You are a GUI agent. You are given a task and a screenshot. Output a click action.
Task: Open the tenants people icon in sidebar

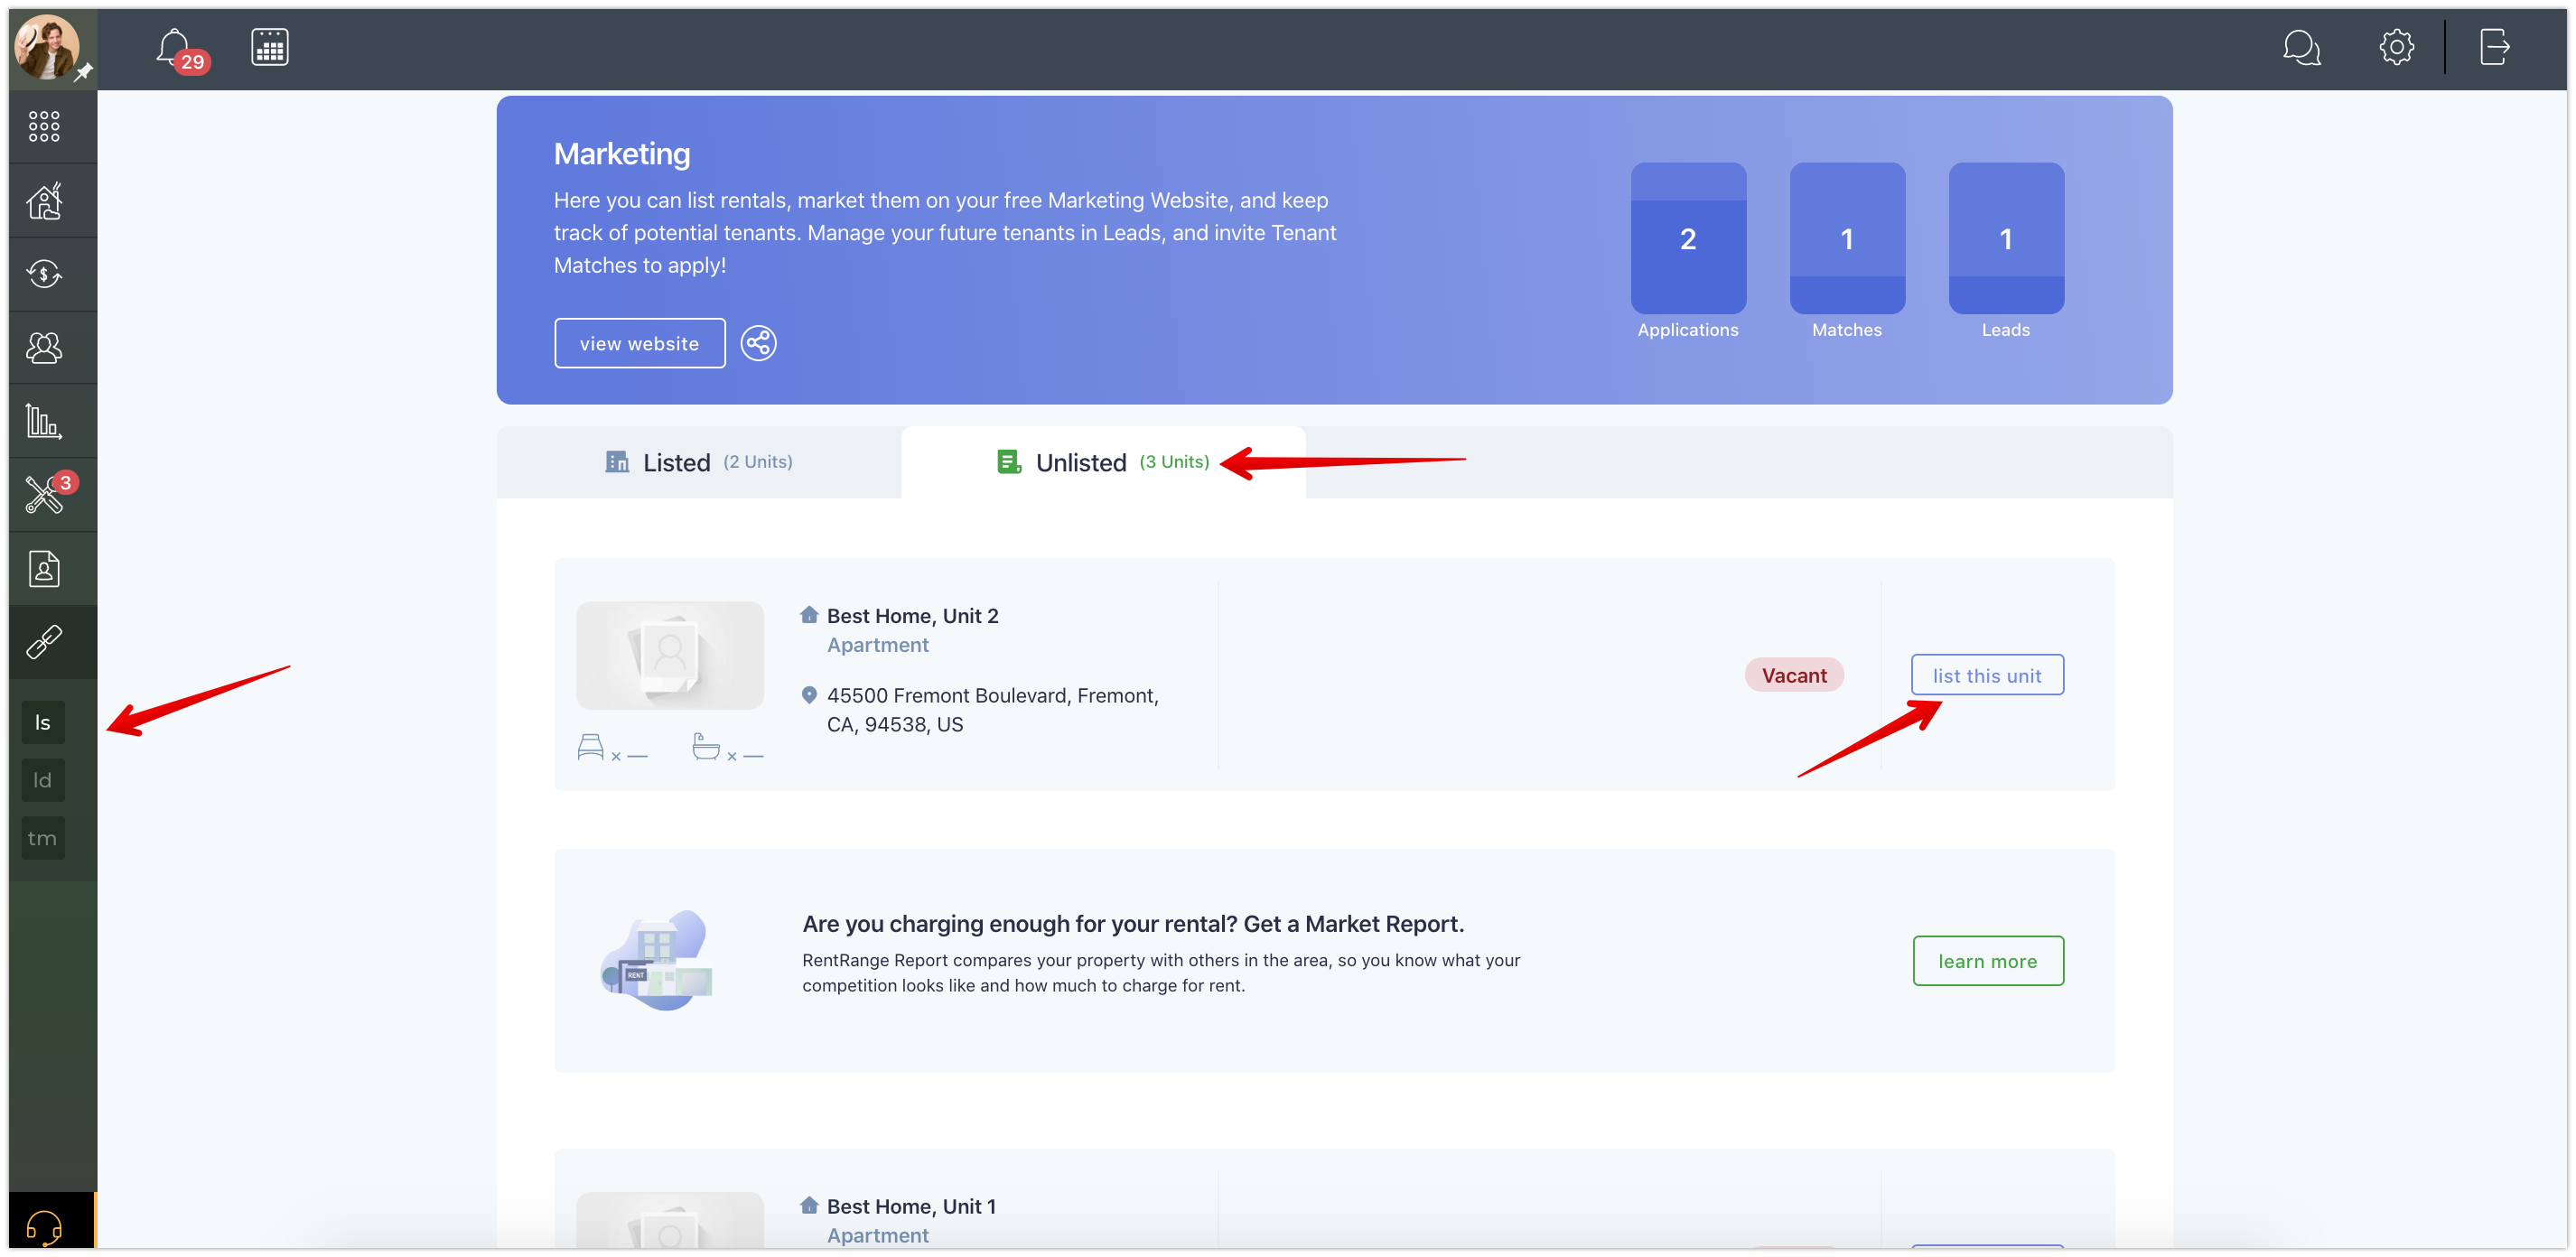pyautogui.click(x=44, y=347)
